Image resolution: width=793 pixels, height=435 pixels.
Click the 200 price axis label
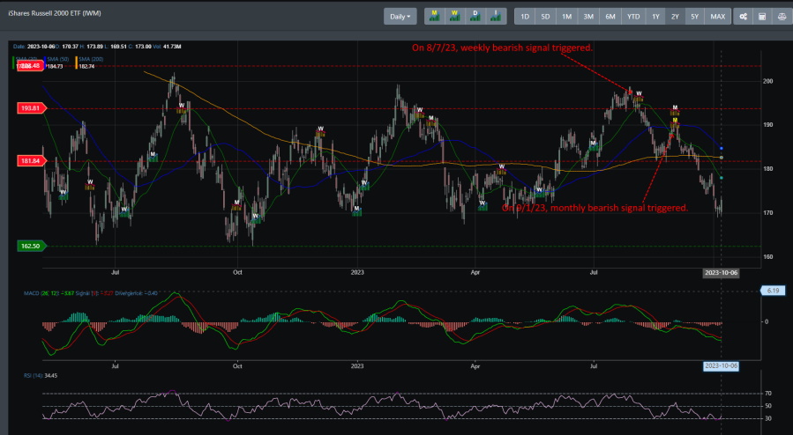point(767,81)
